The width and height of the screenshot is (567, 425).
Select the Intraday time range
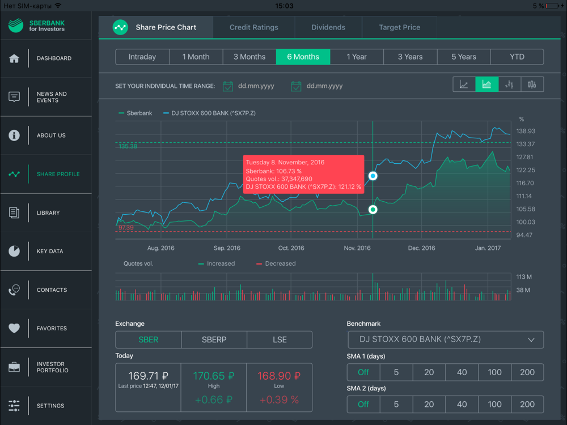tap(142, 57)
